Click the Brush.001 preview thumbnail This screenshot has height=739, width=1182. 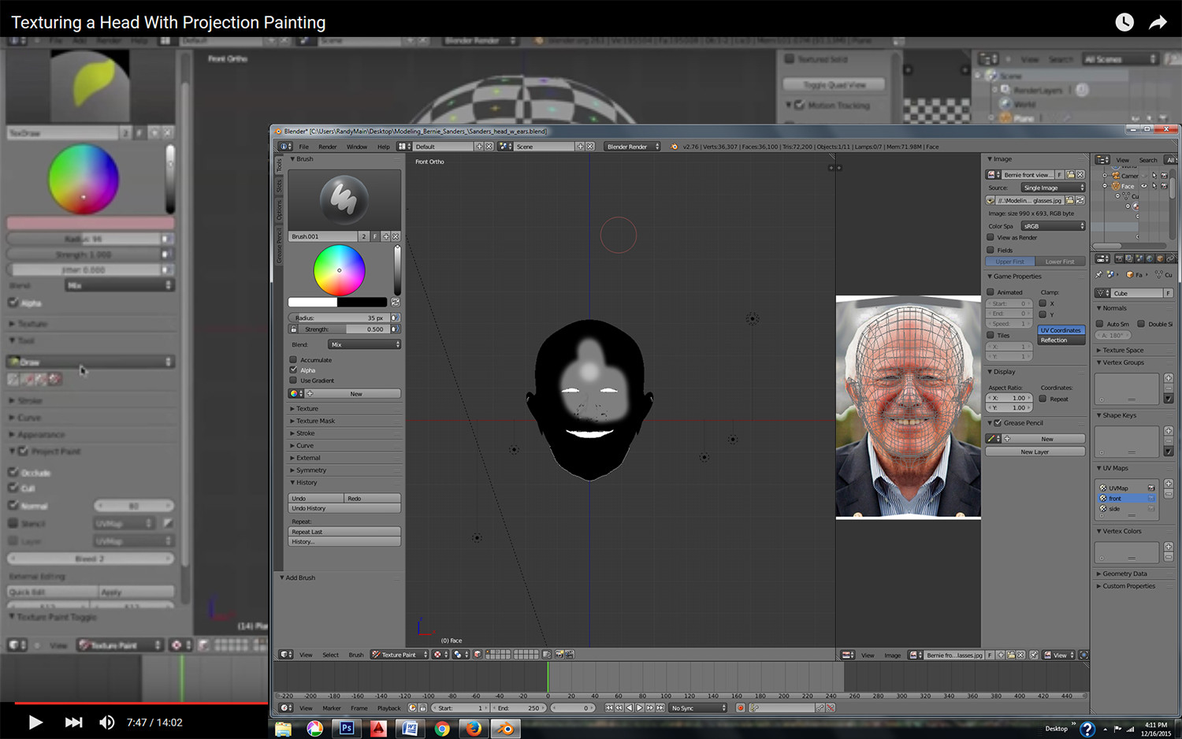(x=344, y=199)
